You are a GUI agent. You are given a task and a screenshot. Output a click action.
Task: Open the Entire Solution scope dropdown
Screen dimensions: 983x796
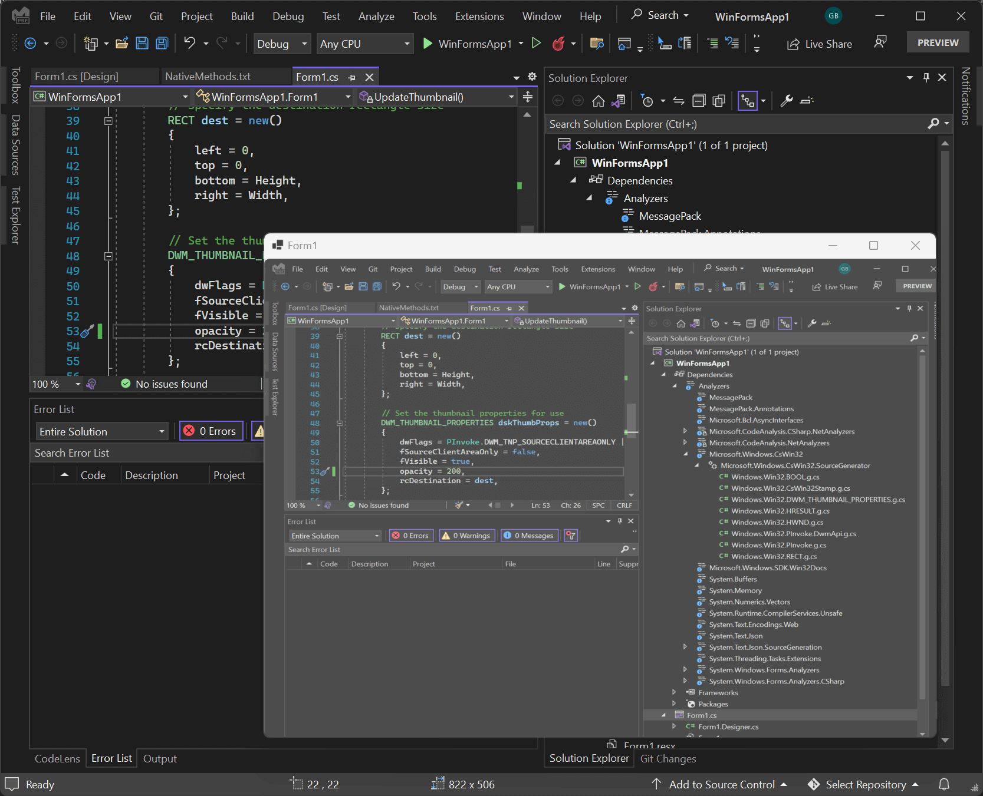click(101, 431)
